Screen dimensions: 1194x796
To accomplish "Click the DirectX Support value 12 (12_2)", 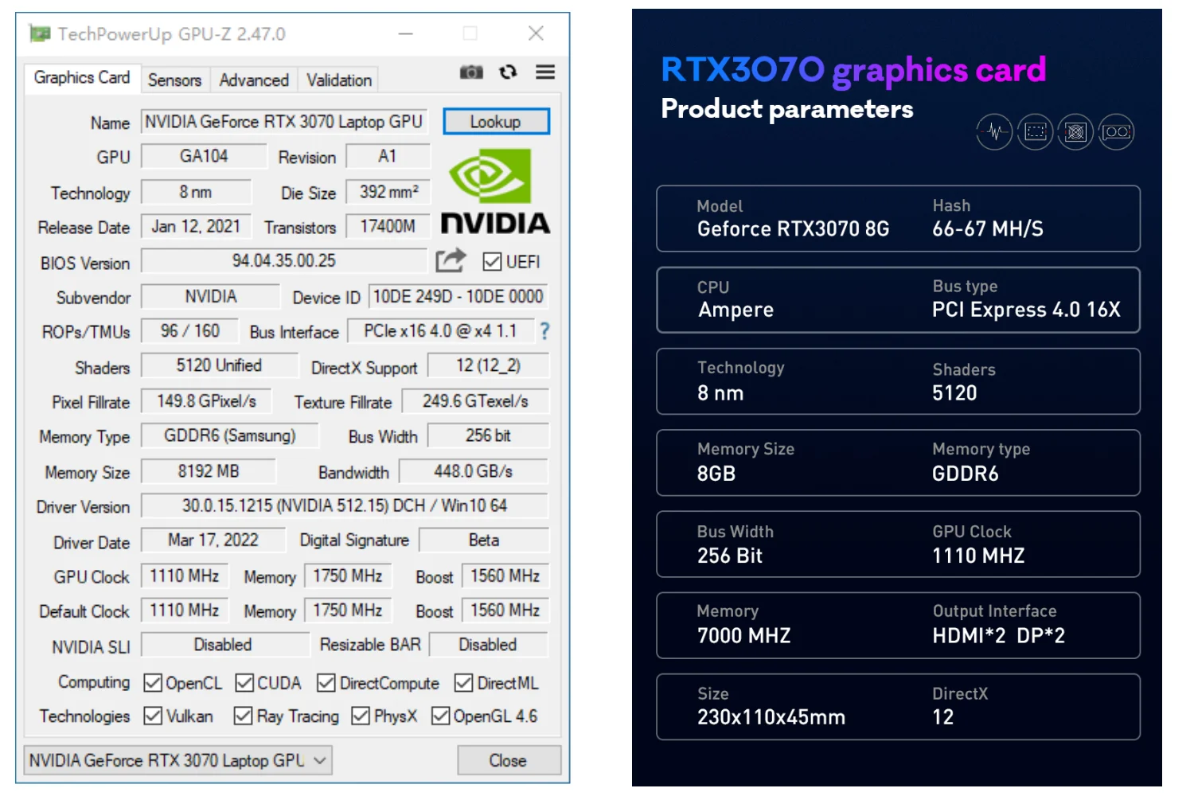I will (488, 365).
